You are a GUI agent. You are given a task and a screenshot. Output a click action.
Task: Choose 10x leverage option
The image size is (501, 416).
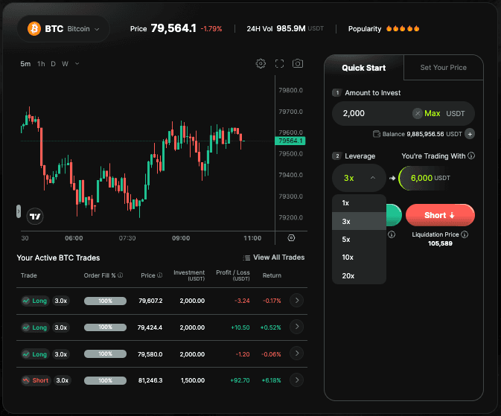(x=359, y=257)
